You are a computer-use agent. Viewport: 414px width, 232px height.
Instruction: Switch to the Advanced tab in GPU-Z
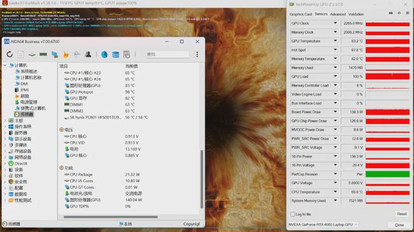(x=337, y=14)
